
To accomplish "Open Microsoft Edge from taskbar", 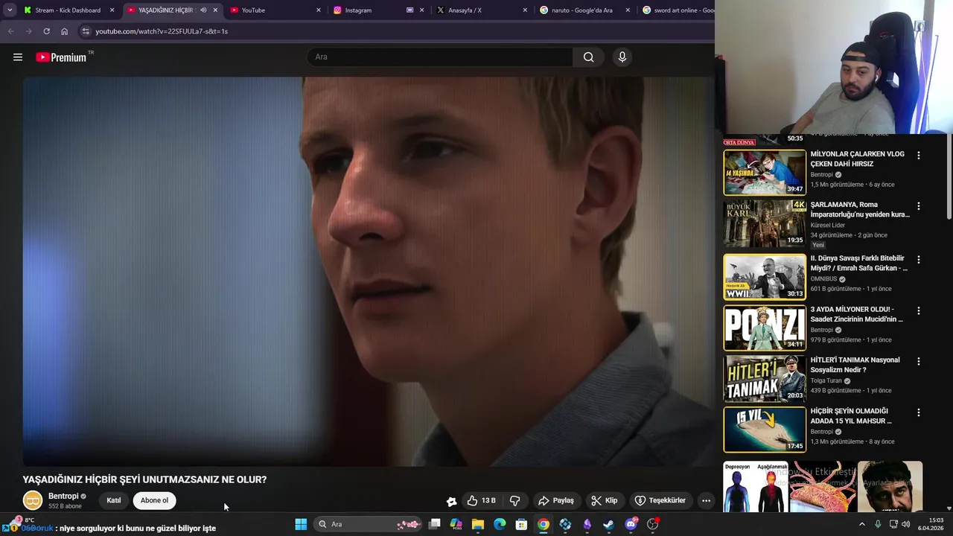I will (500, 524).
